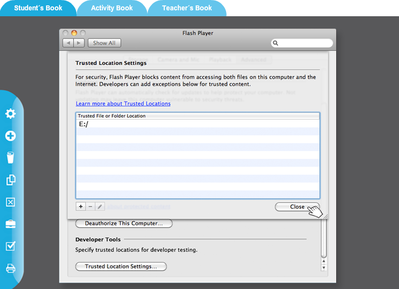399x289 pixels.
Task: Click the checkmark box icon in sidebar
Action: (10, 246)
